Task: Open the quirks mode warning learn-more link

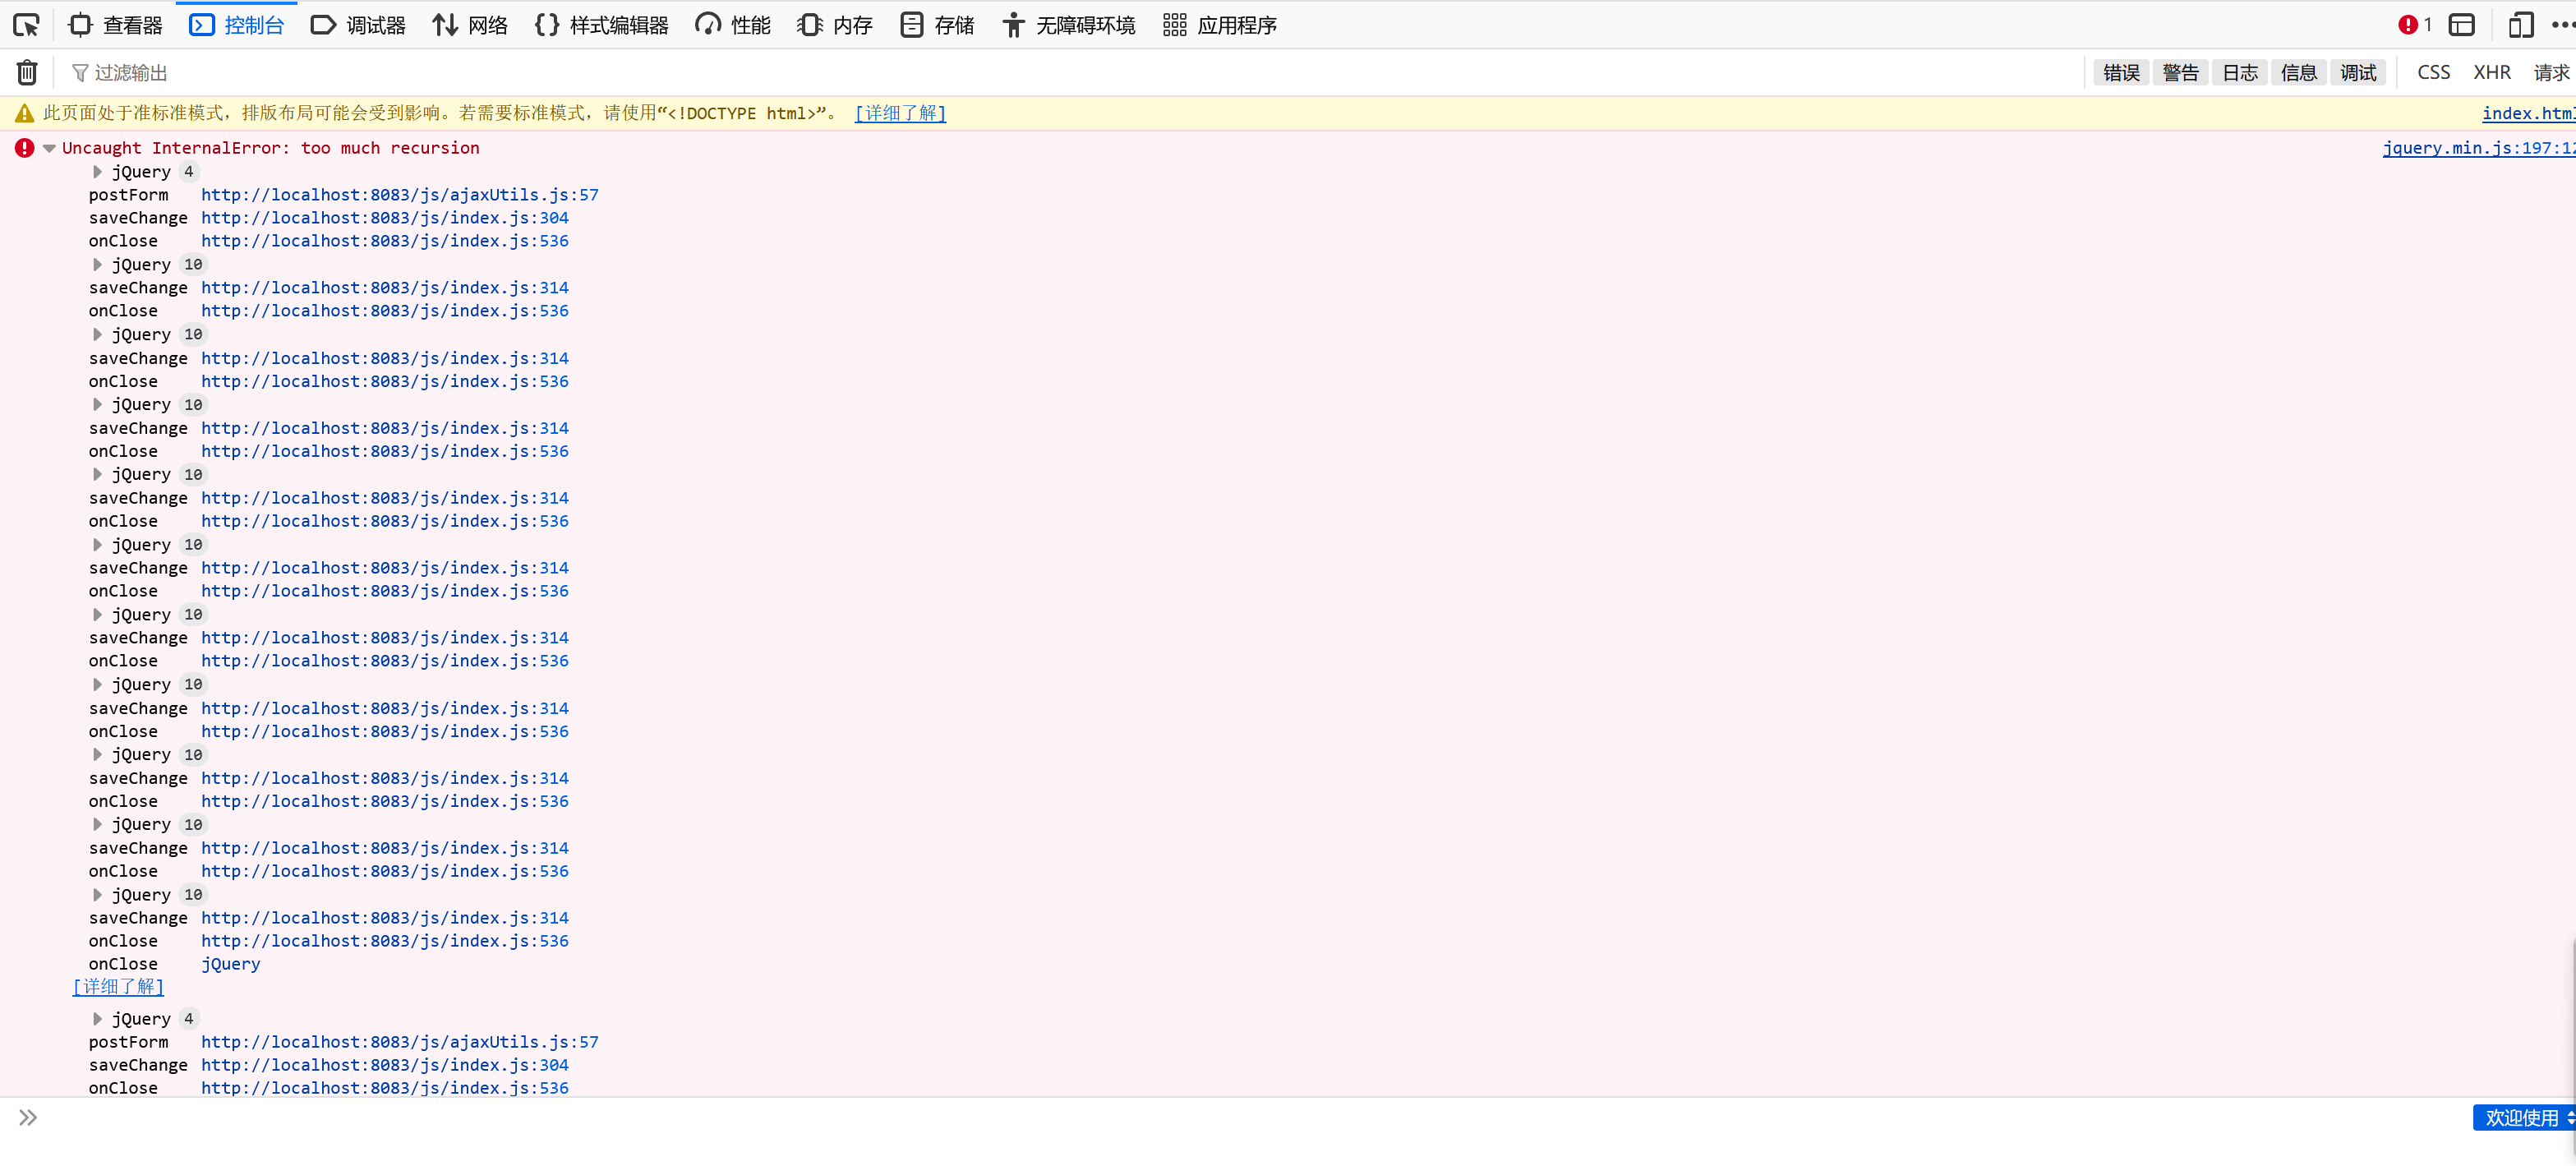Action: pyautogui.click(x=900, y=113)
